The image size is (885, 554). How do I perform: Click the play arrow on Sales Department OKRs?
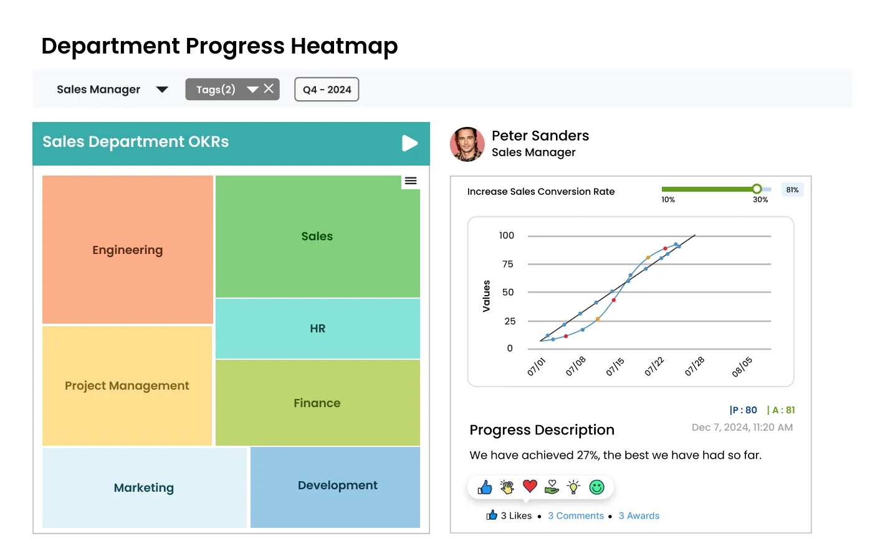[409, 143]
